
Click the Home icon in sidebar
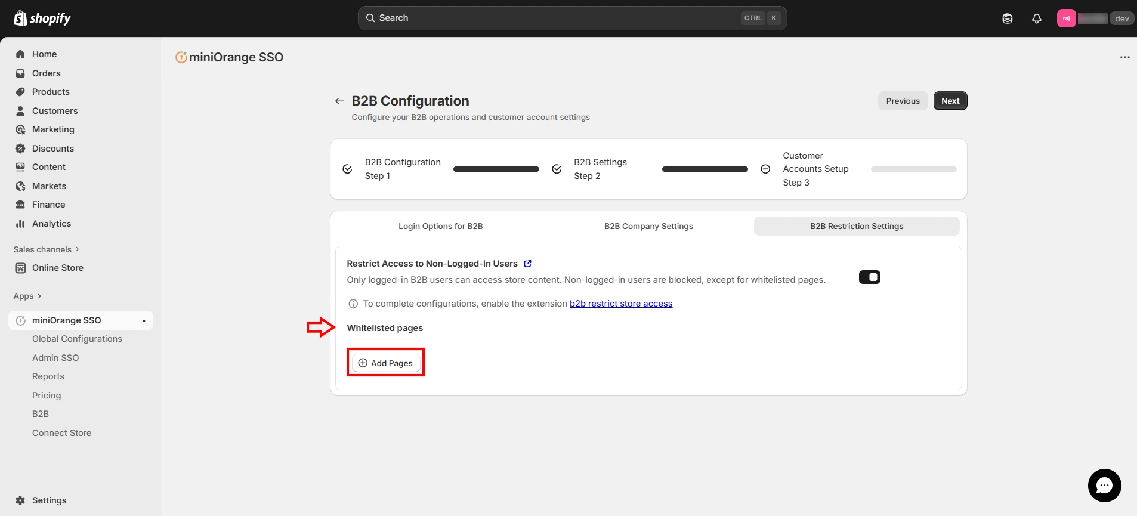pyautogui.click(x=20, y=54)
